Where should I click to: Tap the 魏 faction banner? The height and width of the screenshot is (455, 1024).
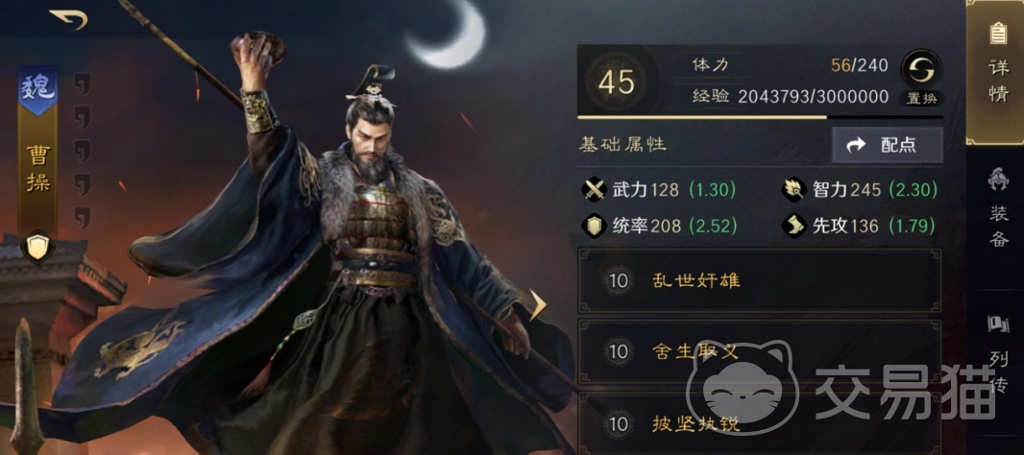(37, 90)
